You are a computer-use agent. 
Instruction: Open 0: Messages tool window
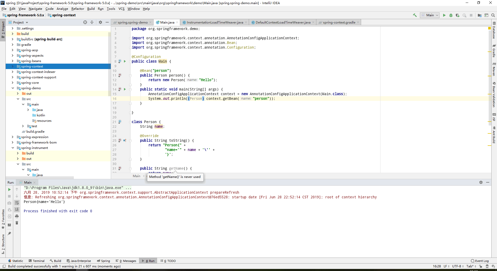coord(126,261)
